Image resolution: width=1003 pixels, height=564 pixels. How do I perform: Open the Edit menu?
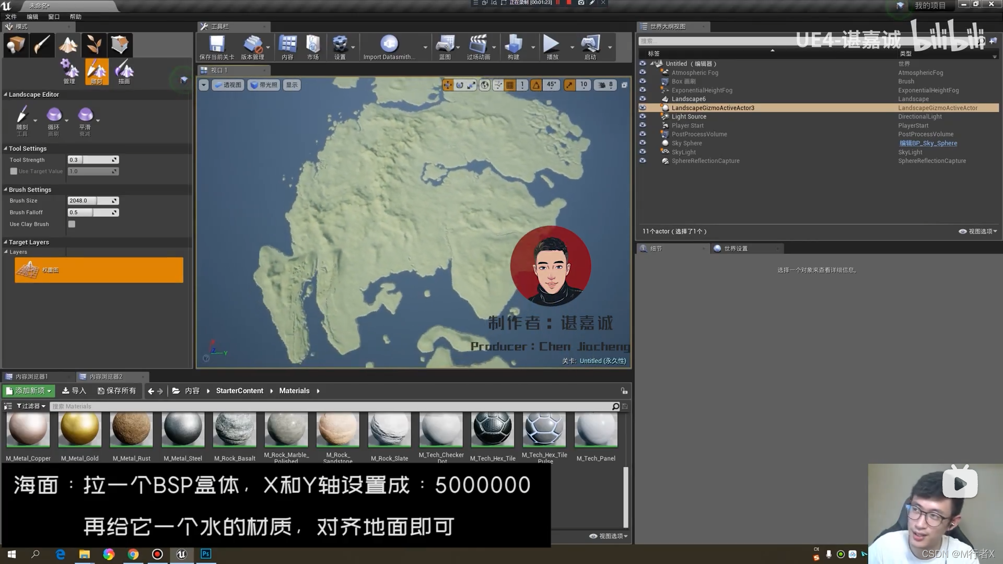32,17
